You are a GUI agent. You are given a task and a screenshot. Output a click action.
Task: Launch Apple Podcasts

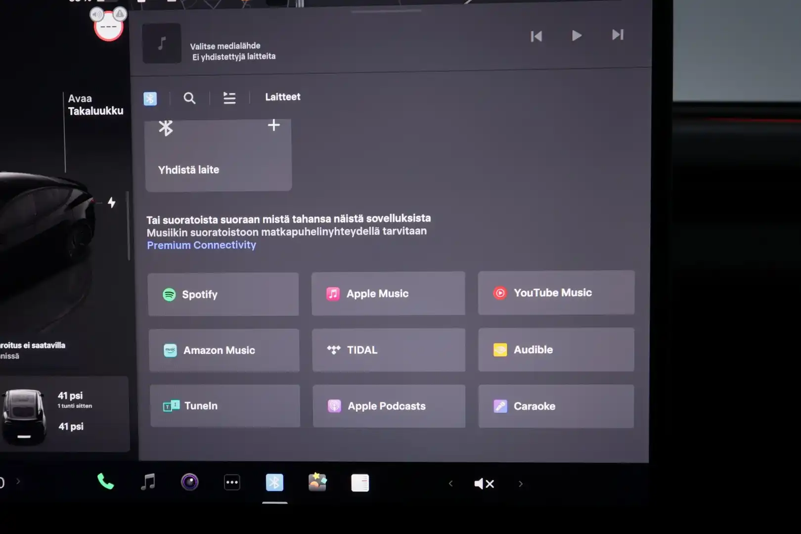click(389, 406)
